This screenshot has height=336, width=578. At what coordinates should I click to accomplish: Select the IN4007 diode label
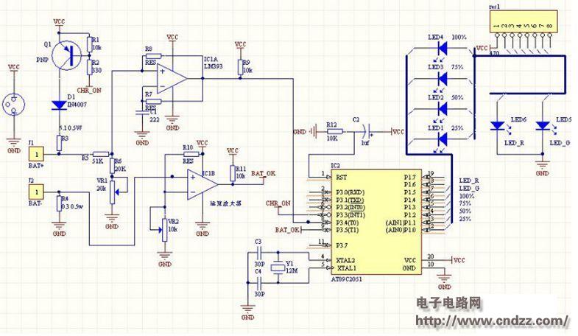77,105
